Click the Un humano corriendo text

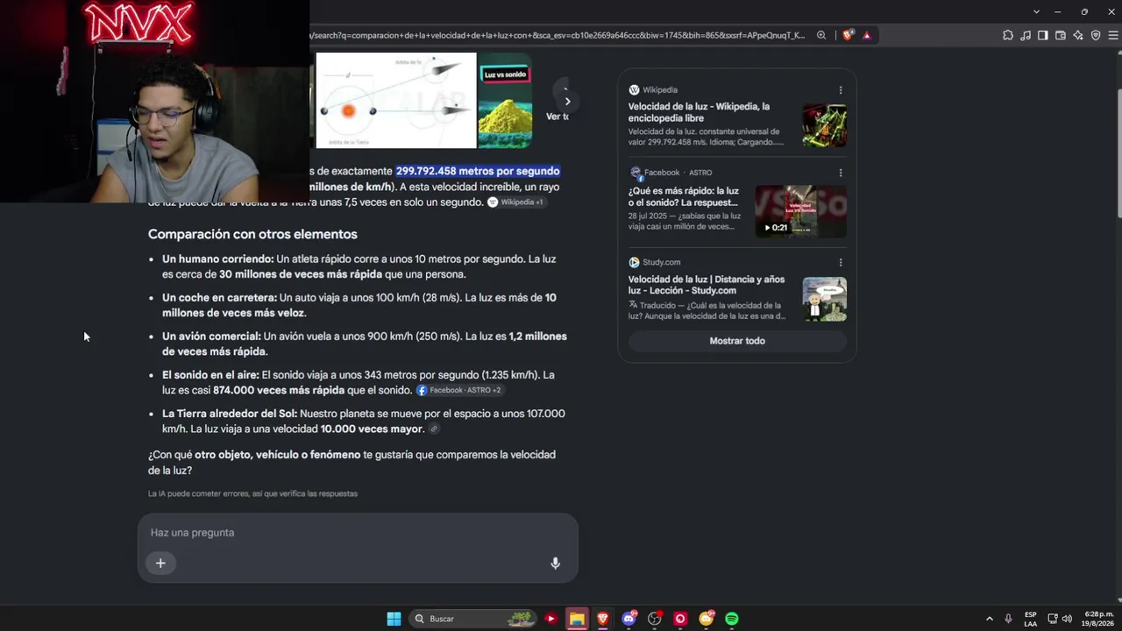(218, 259)
